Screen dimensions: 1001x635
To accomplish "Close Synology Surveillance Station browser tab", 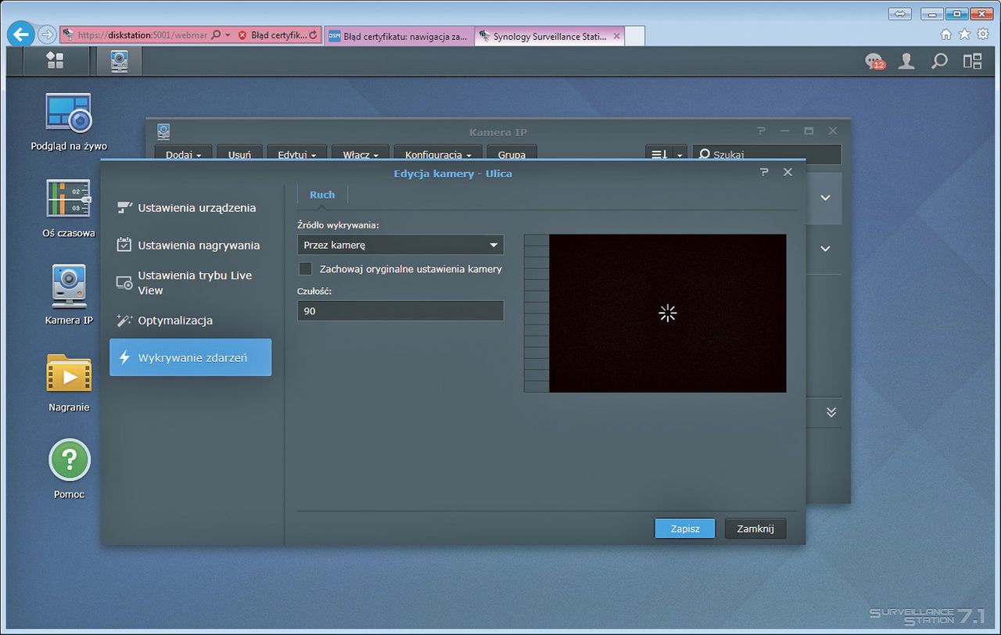I will click(x=617, y=36).
